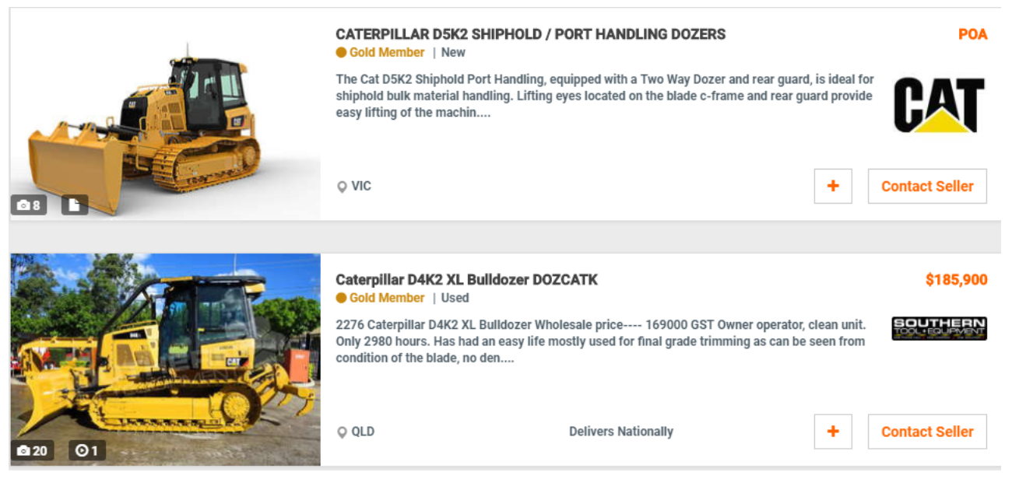The image size is (1012, 479).
Task: Add the D4K2 XL Bulldozer to shortlist with plus
Action: click(833, 432)
